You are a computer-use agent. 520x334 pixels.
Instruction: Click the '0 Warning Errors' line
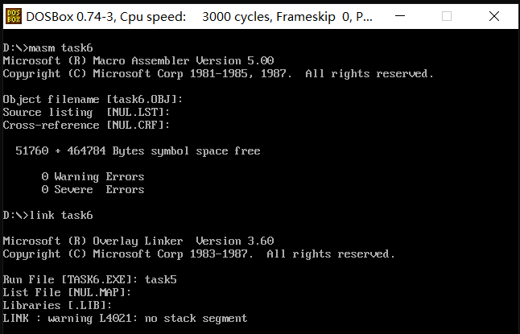93,177
